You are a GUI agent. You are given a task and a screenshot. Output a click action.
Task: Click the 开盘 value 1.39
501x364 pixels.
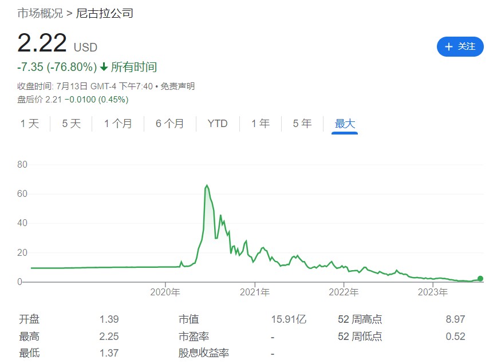(109, 319)
